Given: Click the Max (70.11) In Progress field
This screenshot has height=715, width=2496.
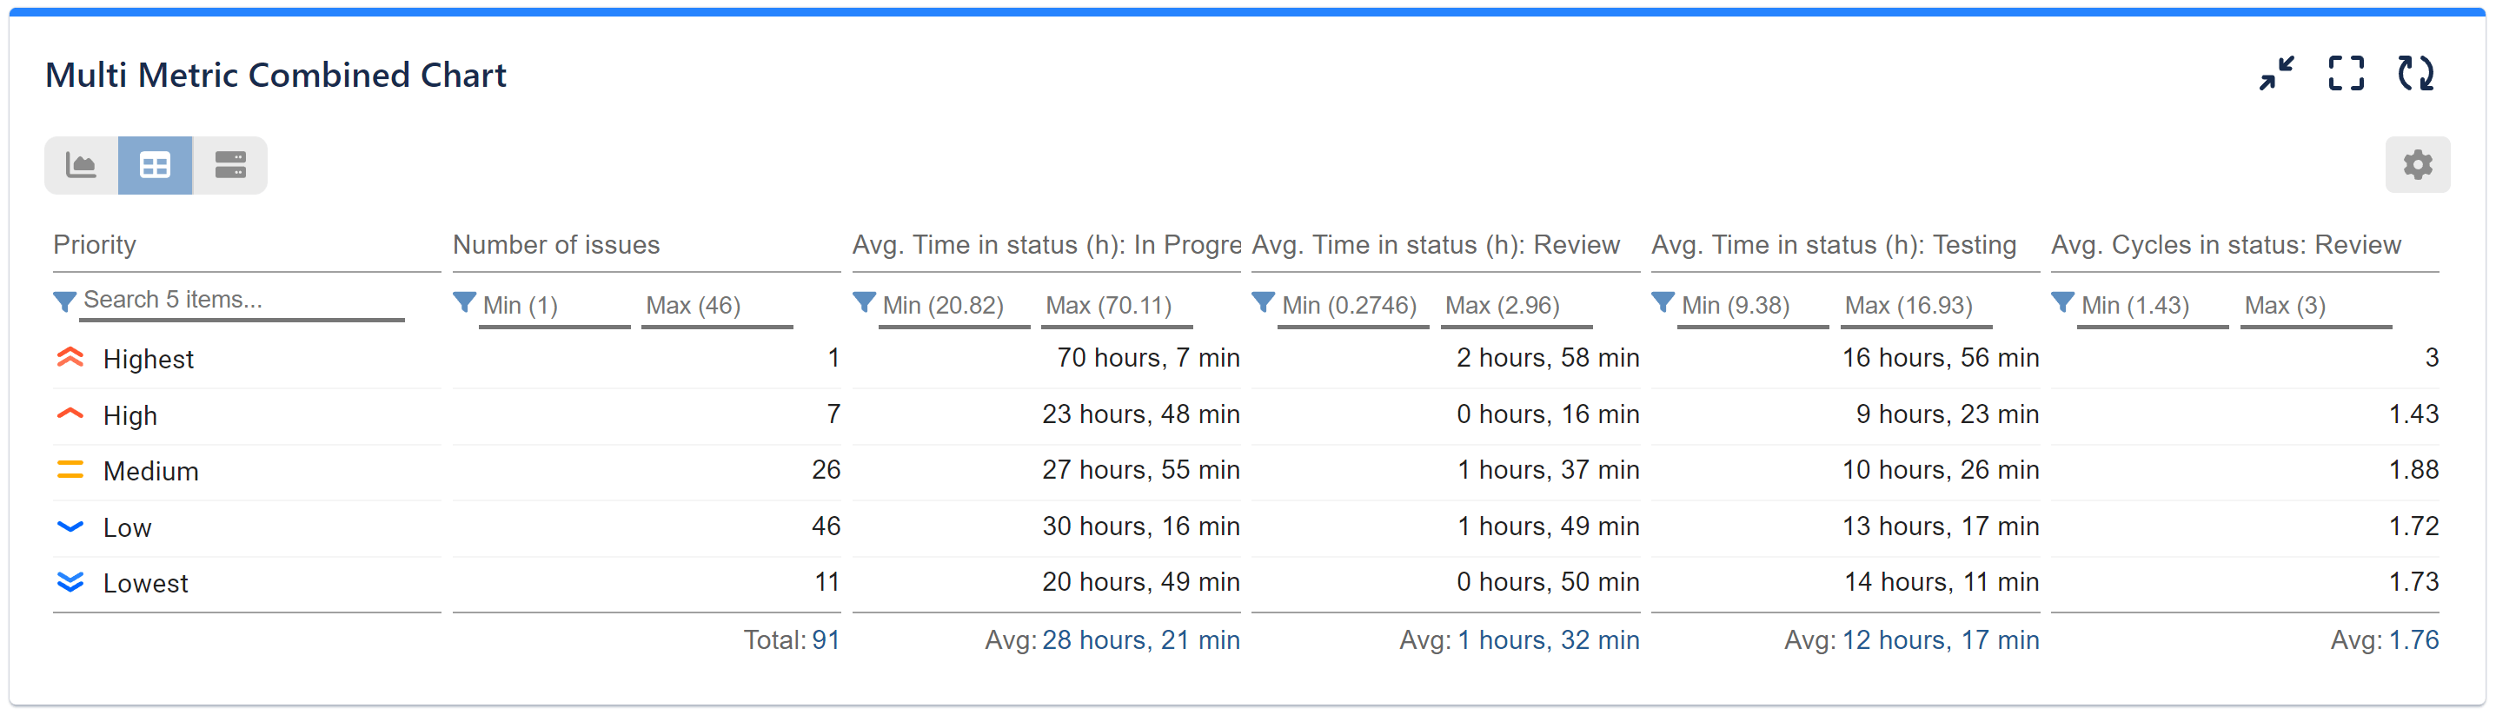Looking at the screenshot, I should 1116,306.
